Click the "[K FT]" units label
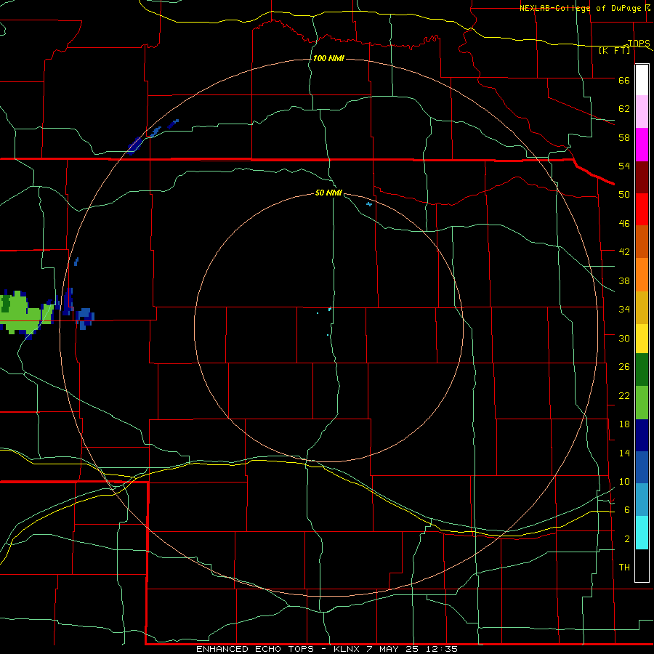The width and height of the screenshot is (654, 654). (615, 50)
